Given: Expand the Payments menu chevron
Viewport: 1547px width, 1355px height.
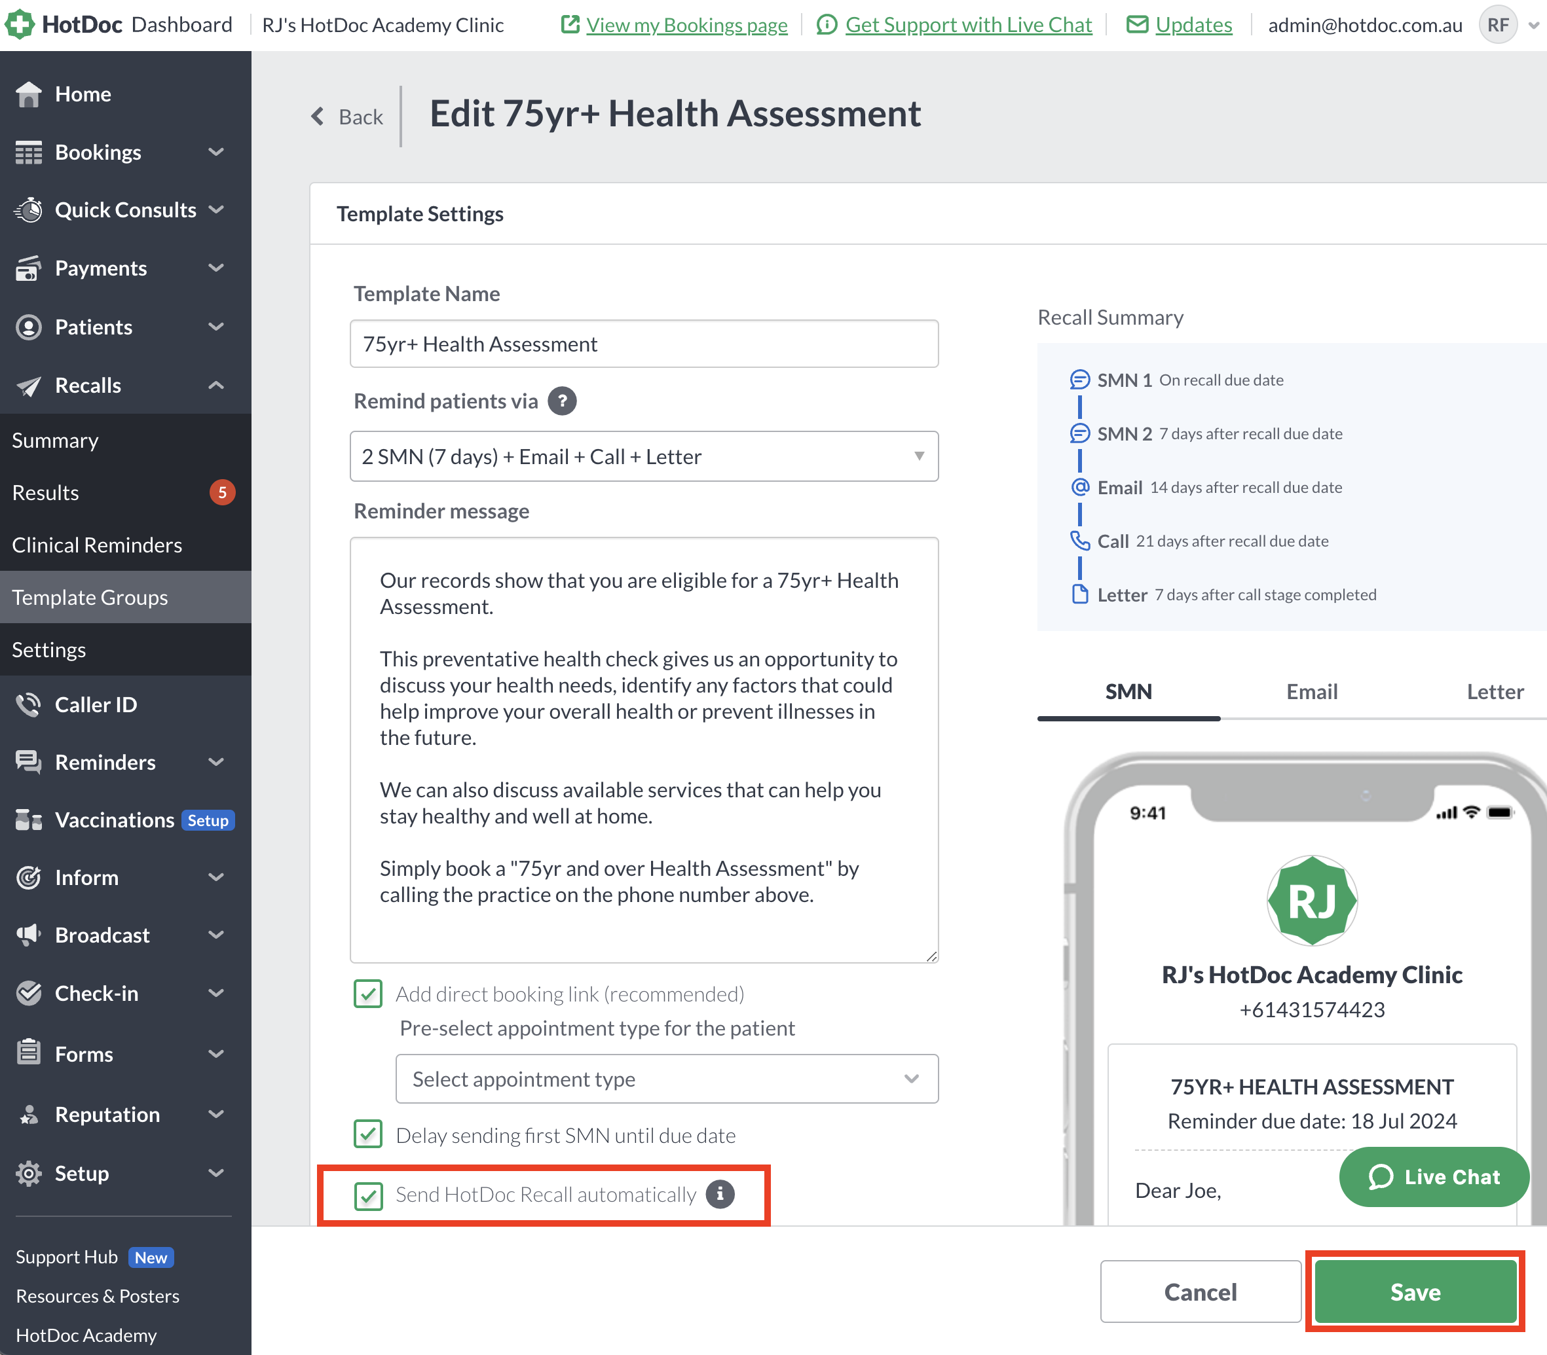Looking at the screenshot, I should [216, 268].
